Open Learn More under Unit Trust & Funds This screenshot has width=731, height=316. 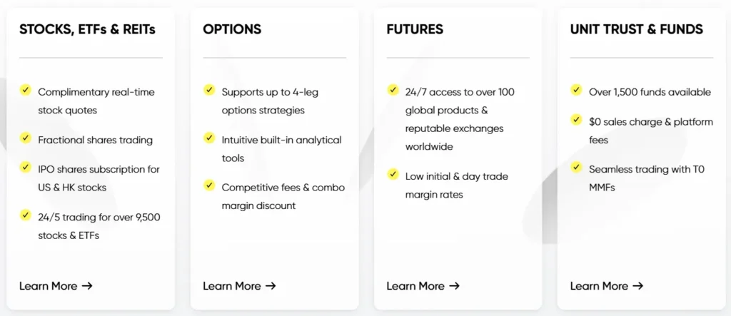click(x=606, y=286)
